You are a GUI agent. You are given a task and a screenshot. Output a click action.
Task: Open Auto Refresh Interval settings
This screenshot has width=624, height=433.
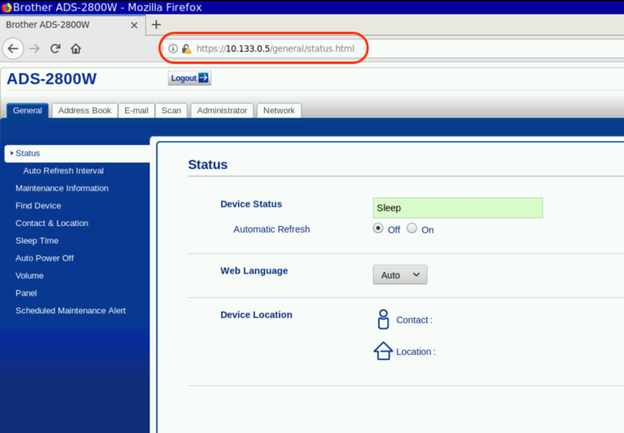click(63, 171)
